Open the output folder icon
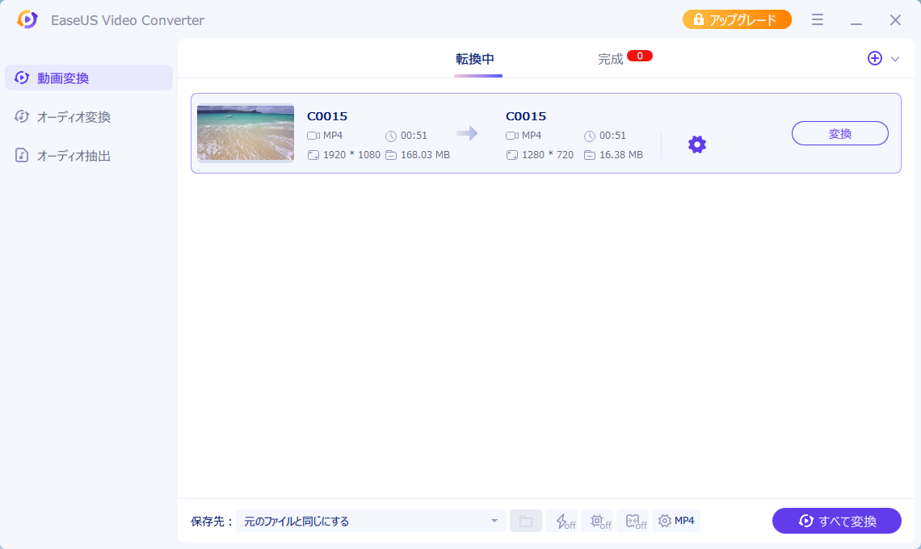921x549 pixels. pyautogui.click(x=526, y=521)
